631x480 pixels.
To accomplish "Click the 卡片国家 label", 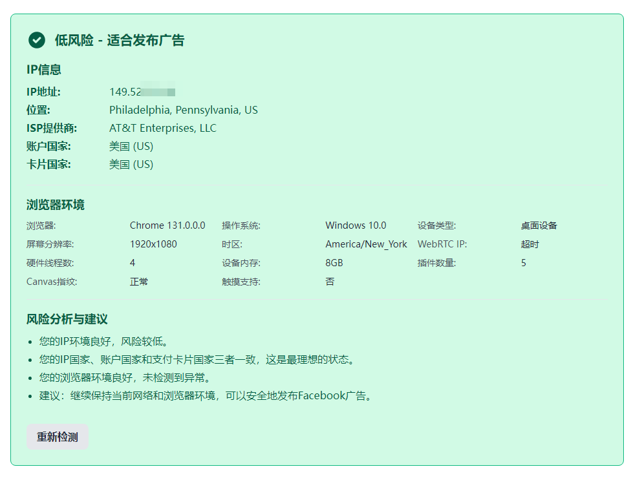I will pyautogui.click(x=48, y=165).
